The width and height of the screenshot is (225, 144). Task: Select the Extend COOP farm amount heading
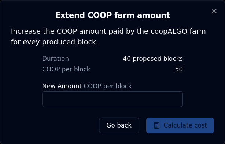[x=112, y=15]
